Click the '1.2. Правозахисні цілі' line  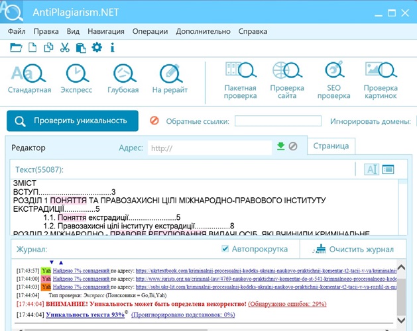pos(139,226)
